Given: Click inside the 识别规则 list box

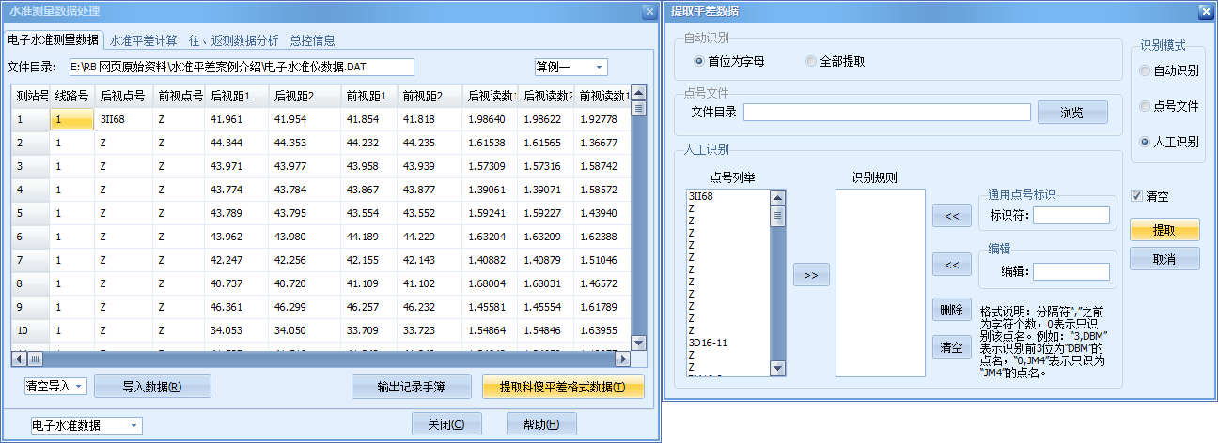Looking at the screenshot, I should click(x=881, y=283).
